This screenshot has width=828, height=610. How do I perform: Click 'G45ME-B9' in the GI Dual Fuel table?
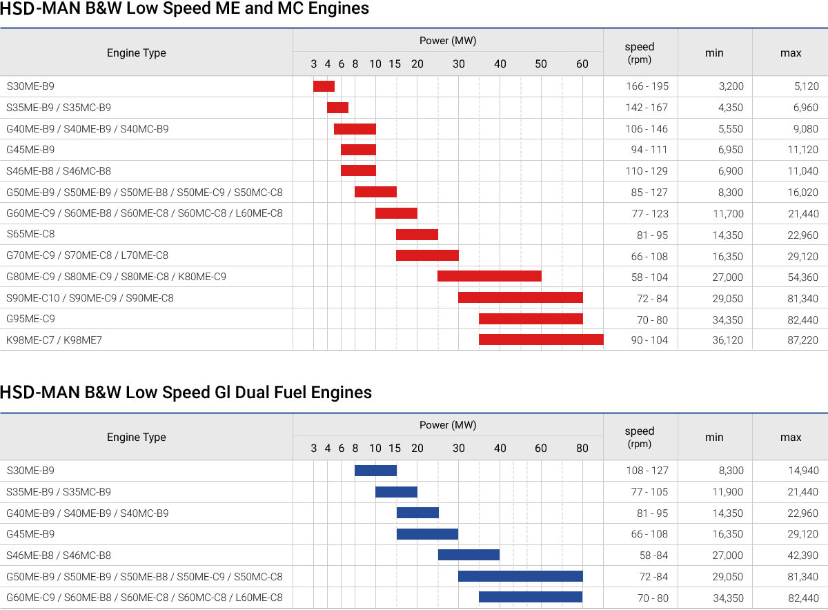pos(30,534)
